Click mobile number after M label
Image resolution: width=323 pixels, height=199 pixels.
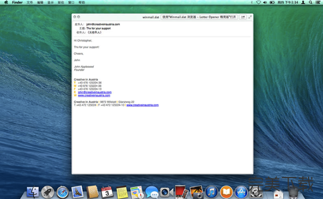click(89, 86)
